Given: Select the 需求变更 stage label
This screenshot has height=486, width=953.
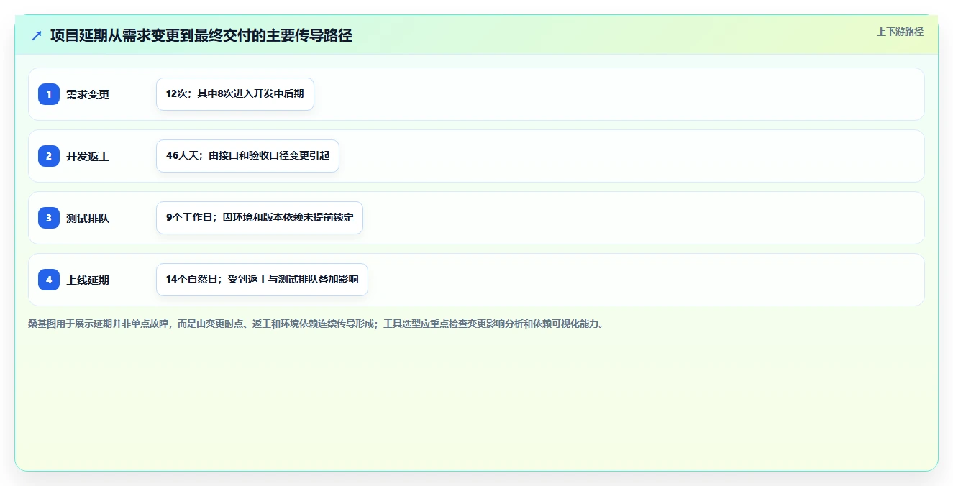Looking at the screenshot, I should pyautogui.click(x=88, y=94).
